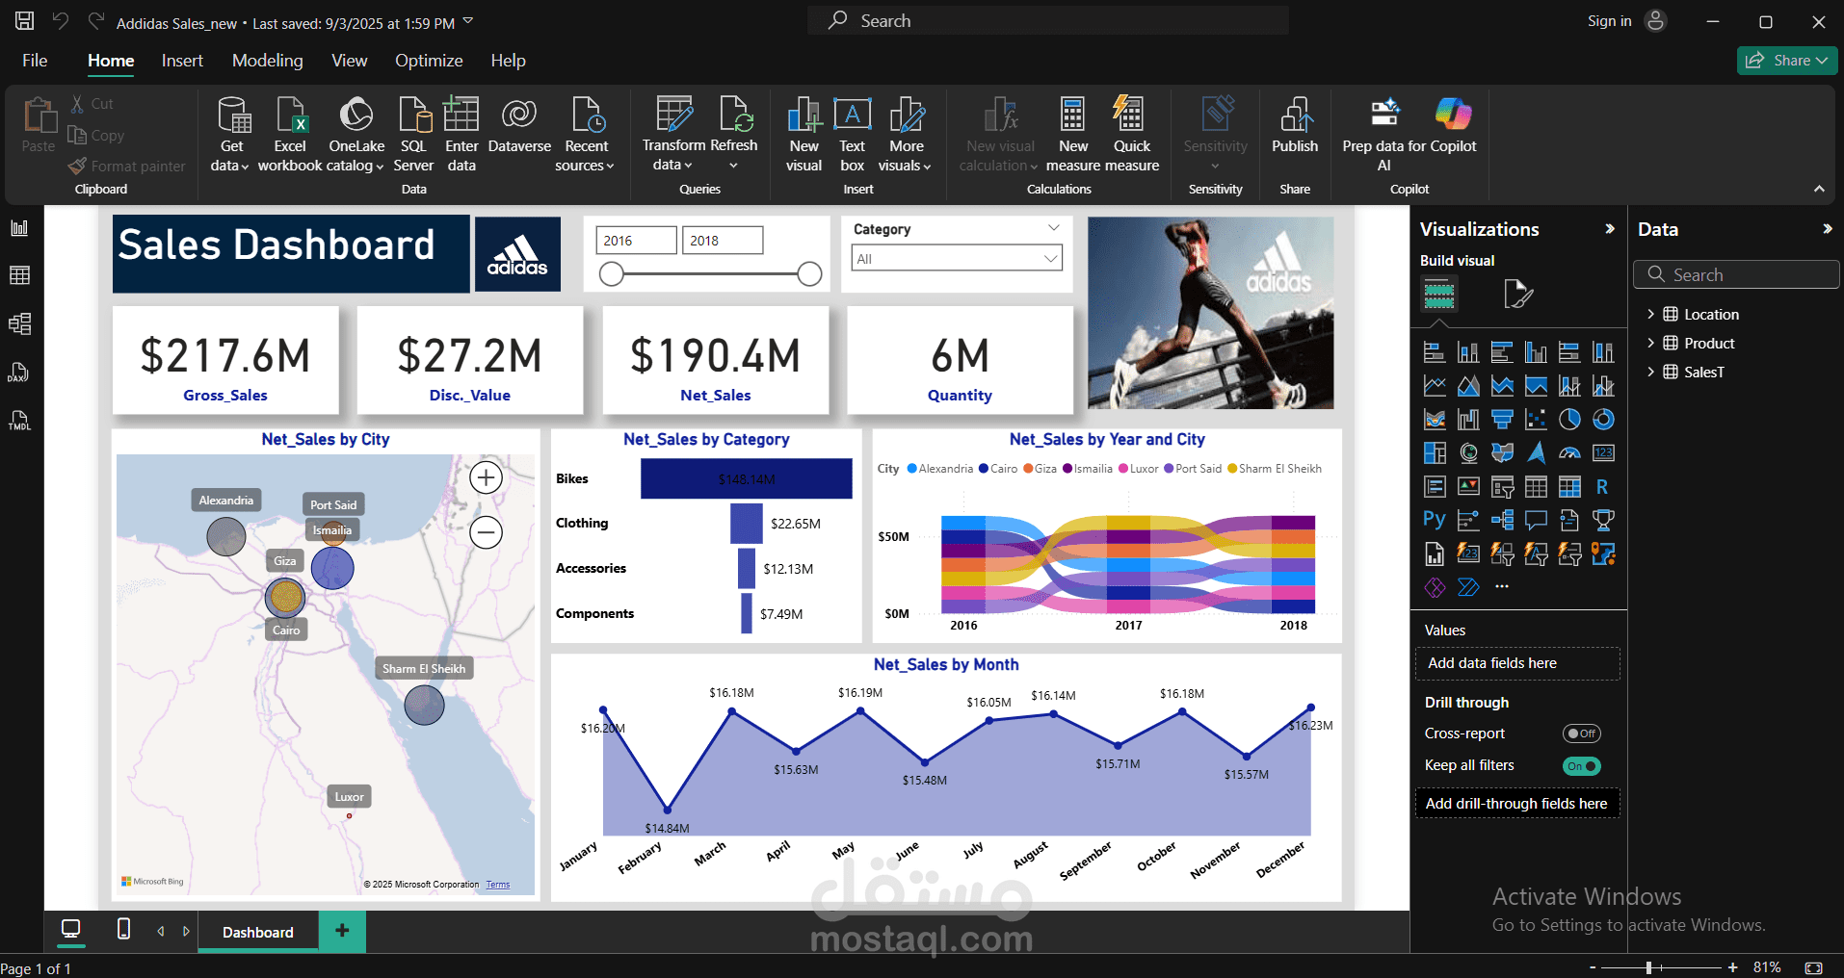Open the map Terms link
Screen dimensions: 1844x978
point(498,885)
